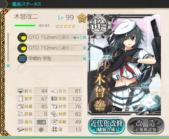Remove all equipment with left-side X
The height and width of the screenshot is (139, 169).
pos(8,66)
